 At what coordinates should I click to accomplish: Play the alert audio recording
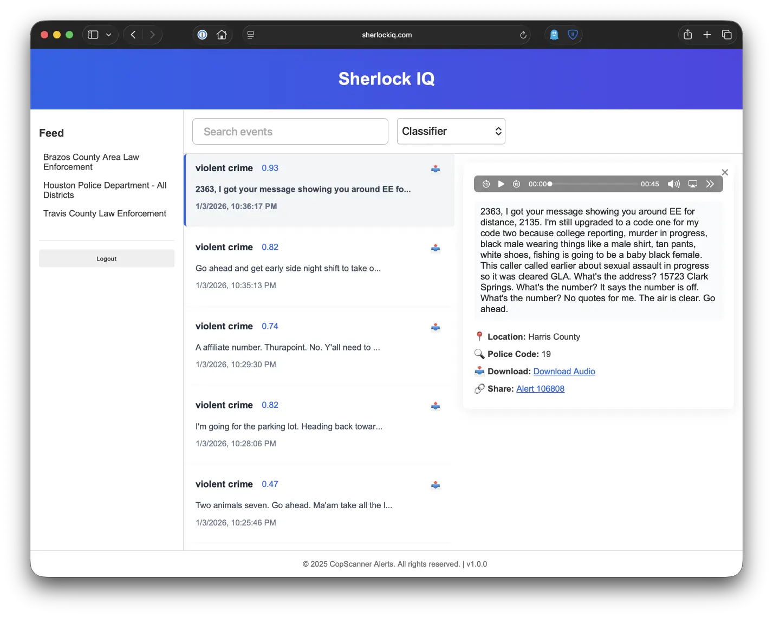(501, 184)
